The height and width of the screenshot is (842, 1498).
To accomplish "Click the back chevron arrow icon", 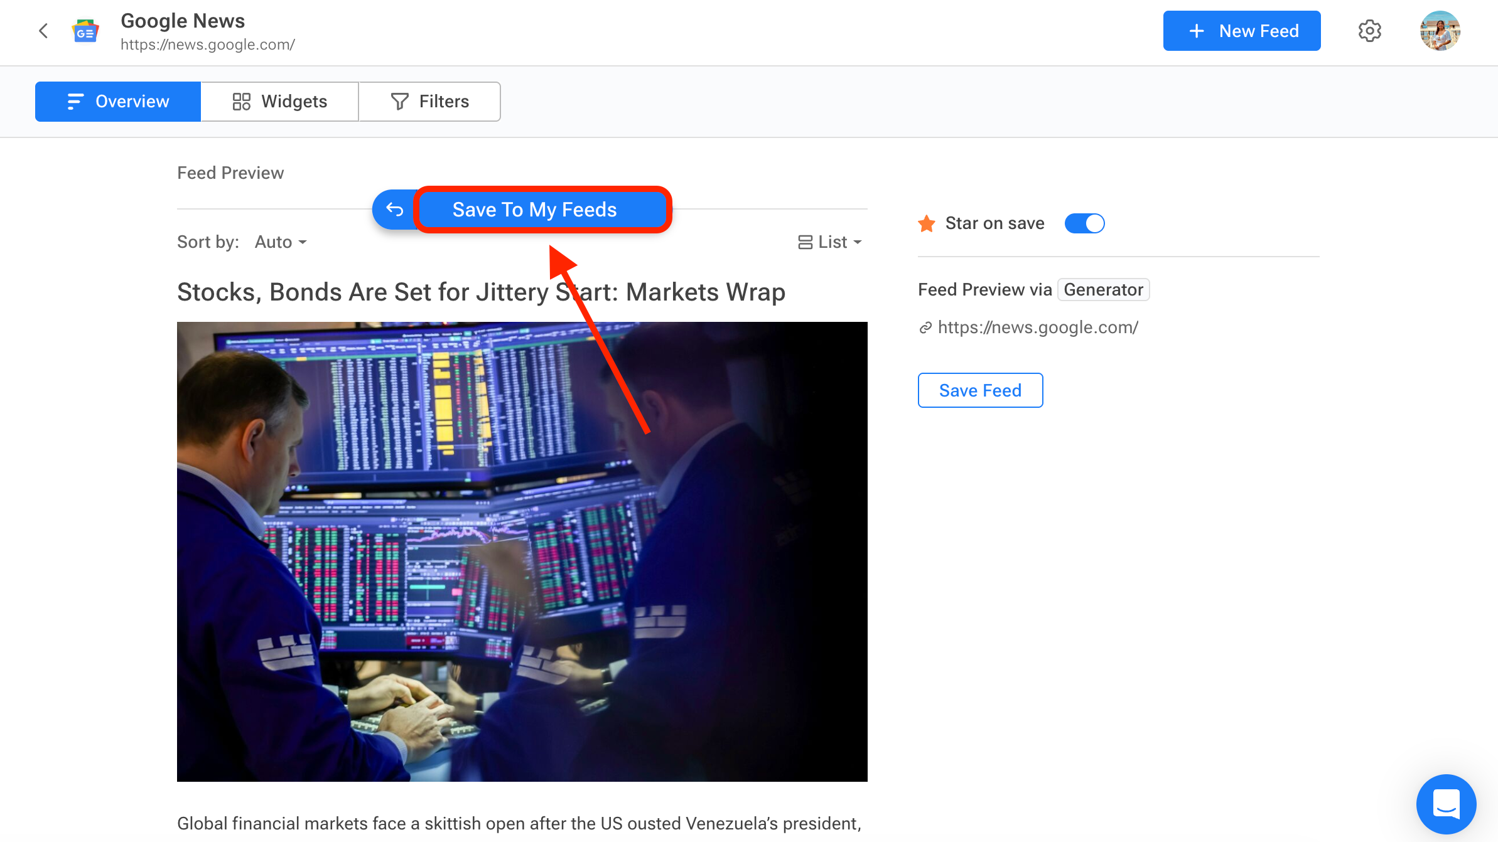I will pos(43,31).
